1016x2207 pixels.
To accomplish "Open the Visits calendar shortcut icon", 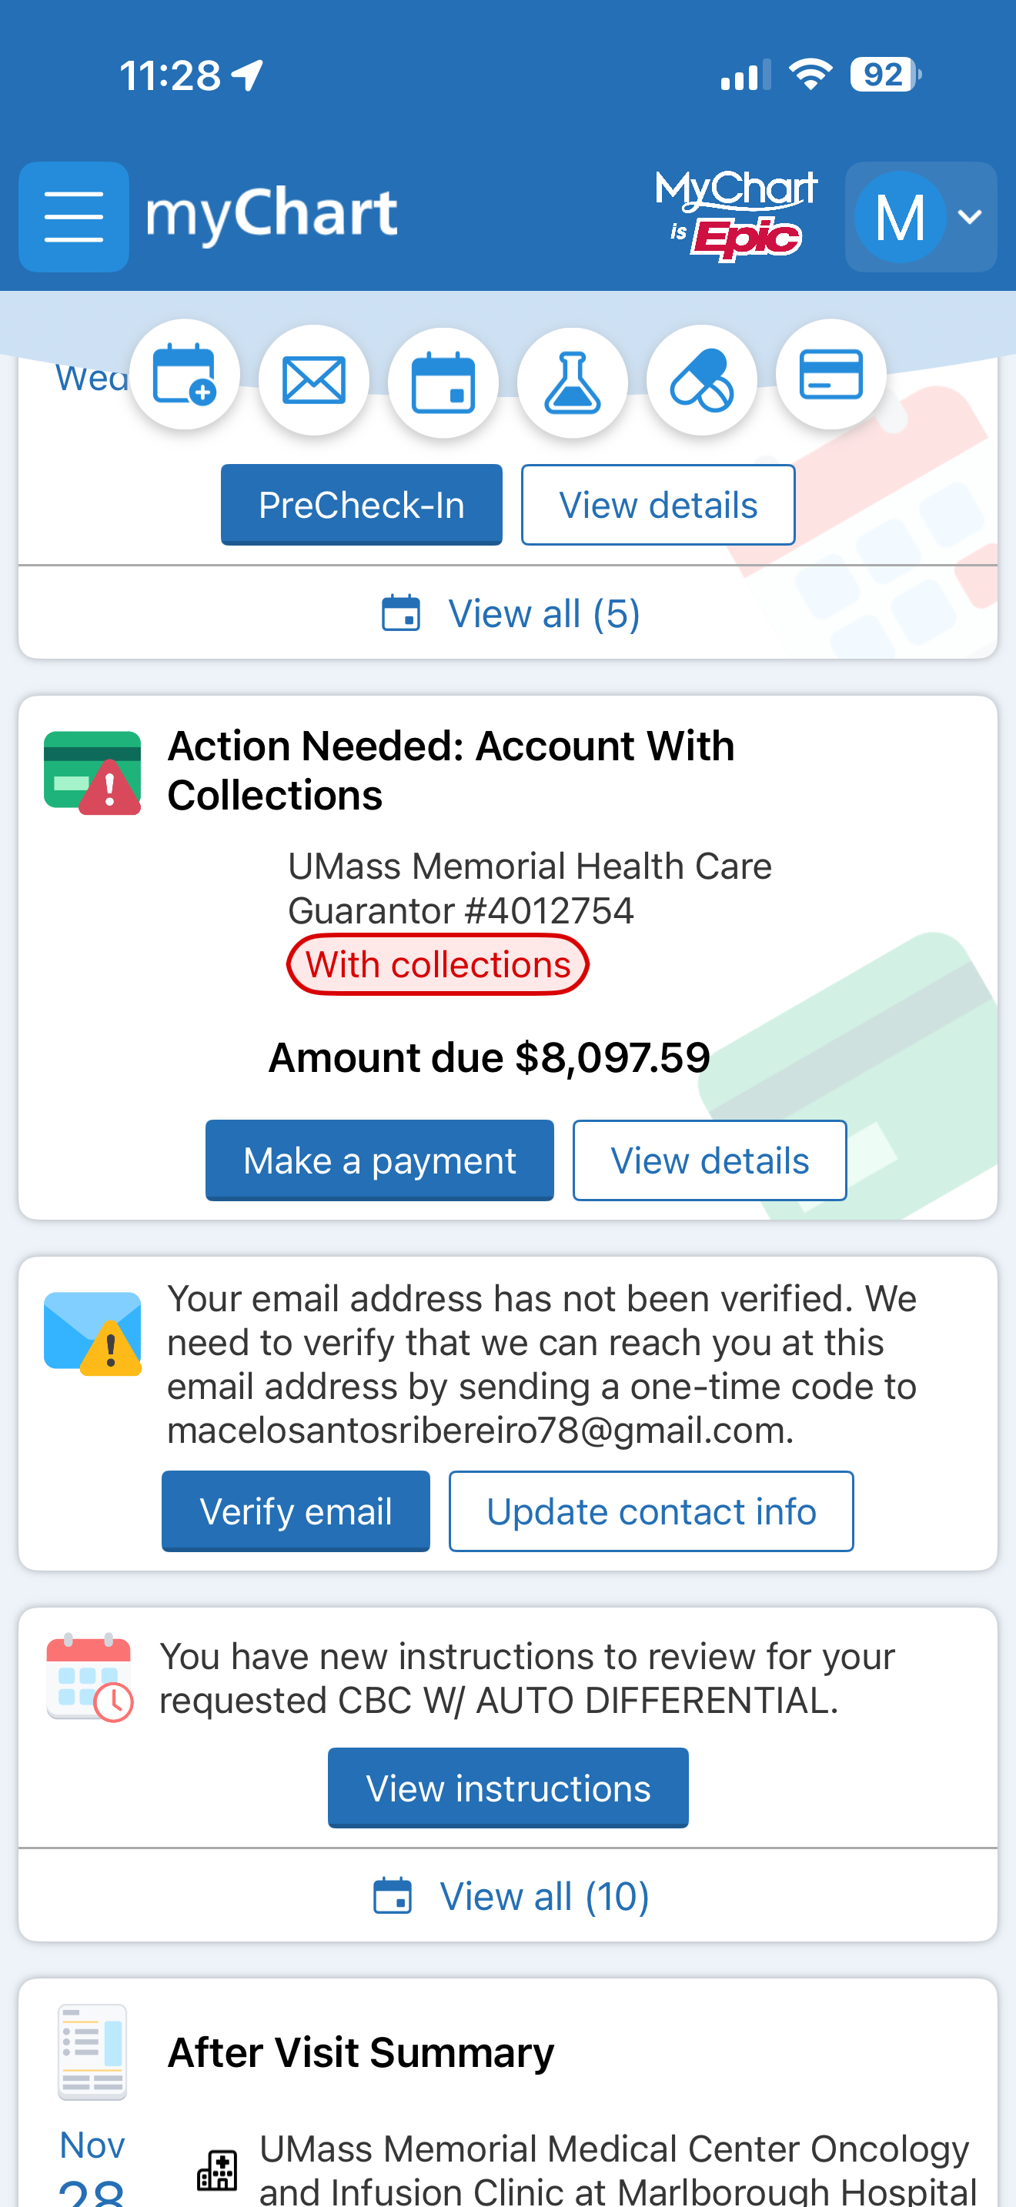I will point(443,382).
